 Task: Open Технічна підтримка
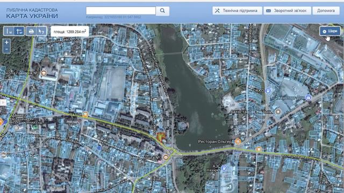coord(237,11)
